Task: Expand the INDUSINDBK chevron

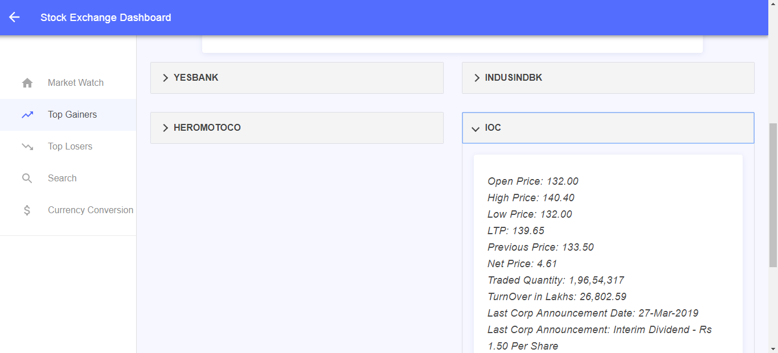Action: coord(477,78)
